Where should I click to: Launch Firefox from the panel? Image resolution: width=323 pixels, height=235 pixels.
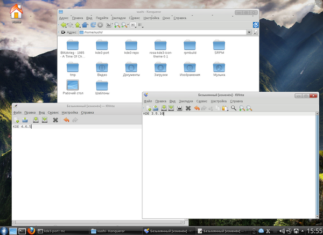click(x=31, y=231)
